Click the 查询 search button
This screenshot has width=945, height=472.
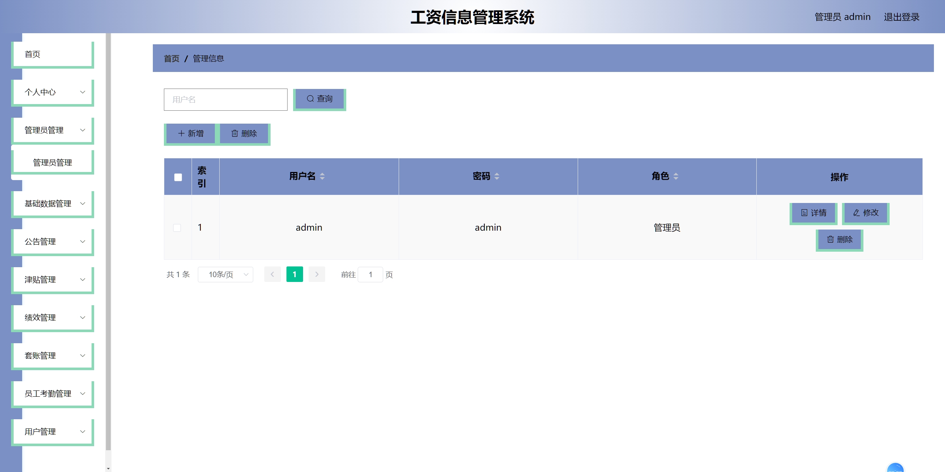(320, 99)
